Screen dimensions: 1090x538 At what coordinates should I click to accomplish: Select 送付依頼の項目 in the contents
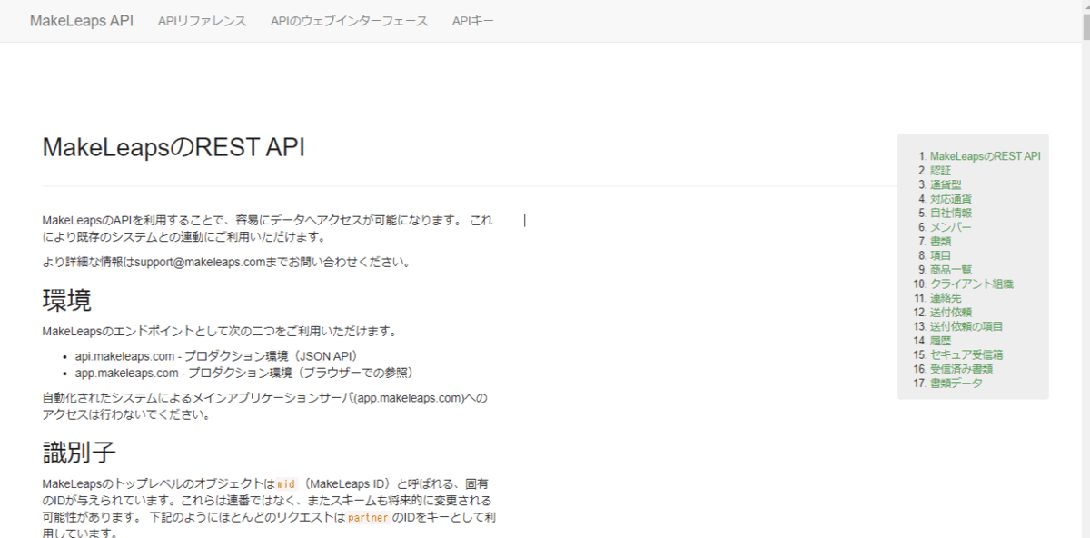click(965, 325)
